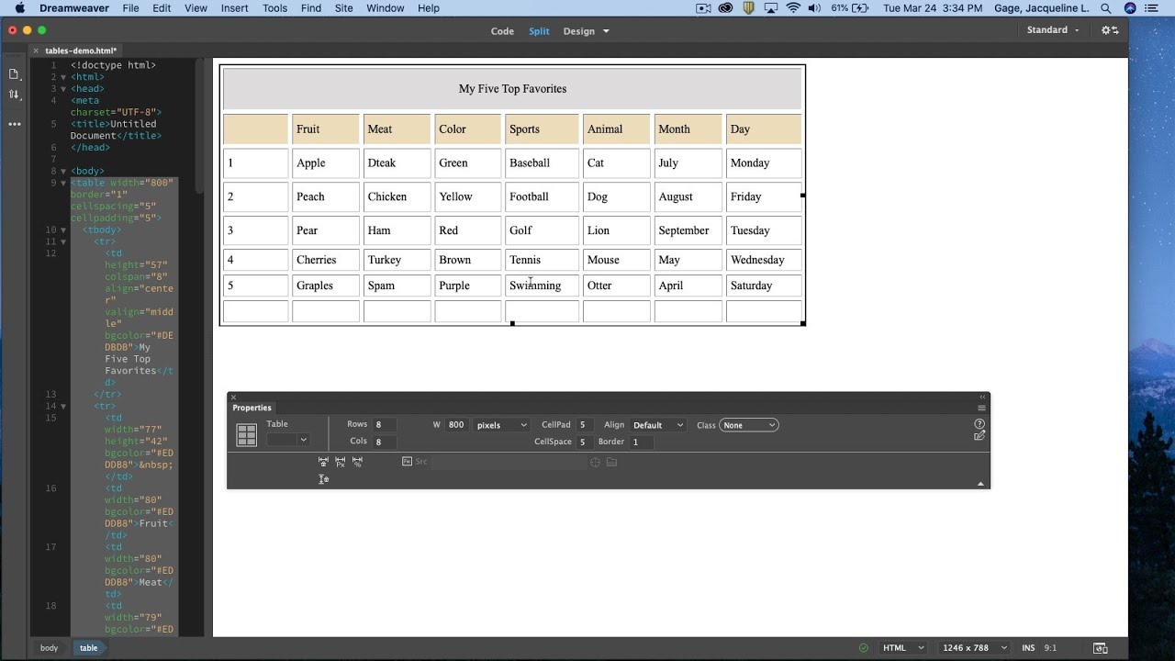Click the Wi-Fi icon in menu bar
Image resolution: width=1175 pixels, height=661 pixels.
[792, 8]
